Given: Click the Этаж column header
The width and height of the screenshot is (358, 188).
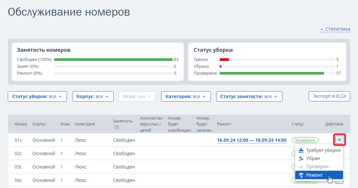Looking at the screenshot, I should [x=65, y=124].
